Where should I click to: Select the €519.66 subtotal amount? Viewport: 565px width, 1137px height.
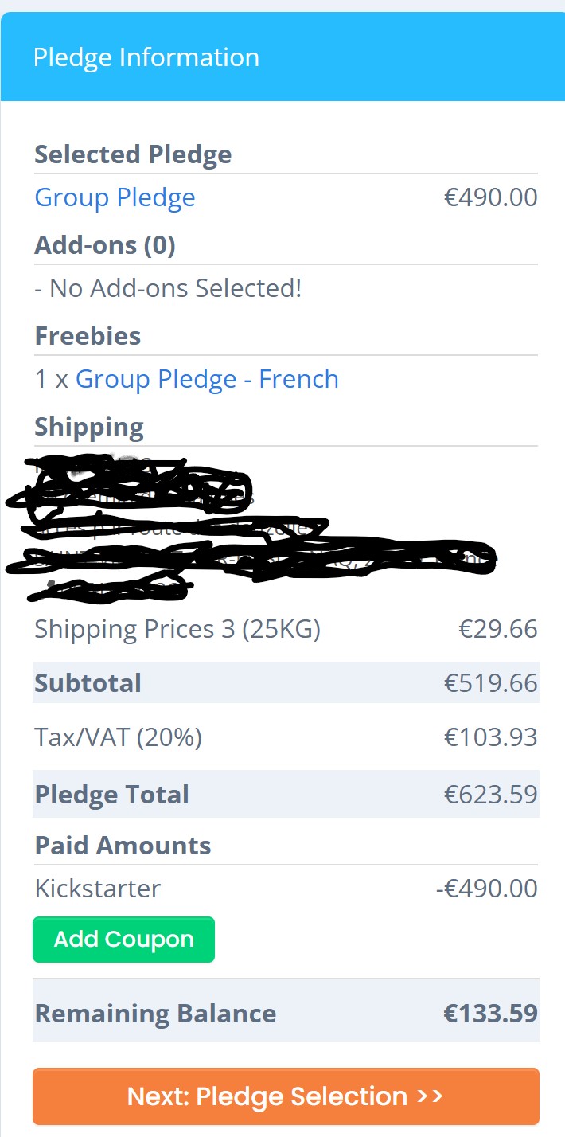tap(491, 683)
